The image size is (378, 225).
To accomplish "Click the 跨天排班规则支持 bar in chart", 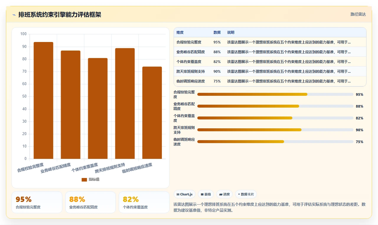I will tap(125, 103).
